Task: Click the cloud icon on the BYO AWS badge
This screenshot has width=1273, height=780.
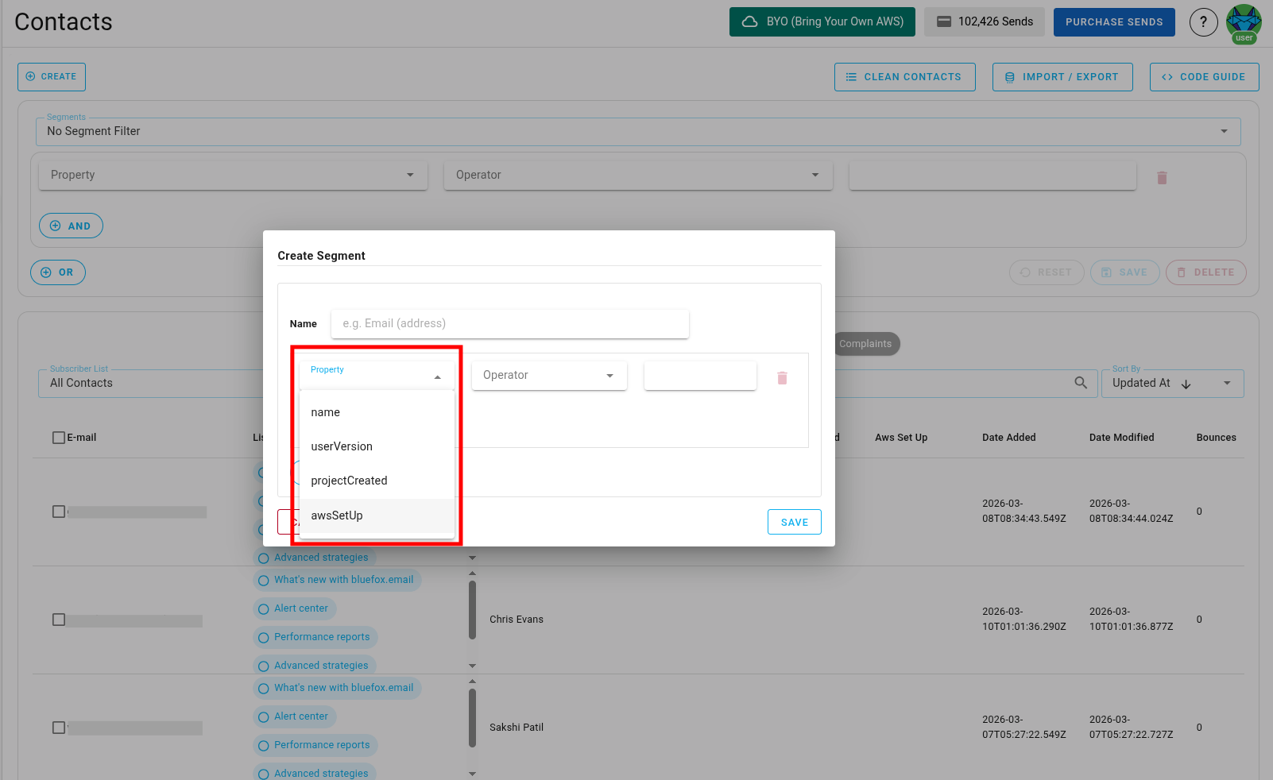Action: coord(748,21)
